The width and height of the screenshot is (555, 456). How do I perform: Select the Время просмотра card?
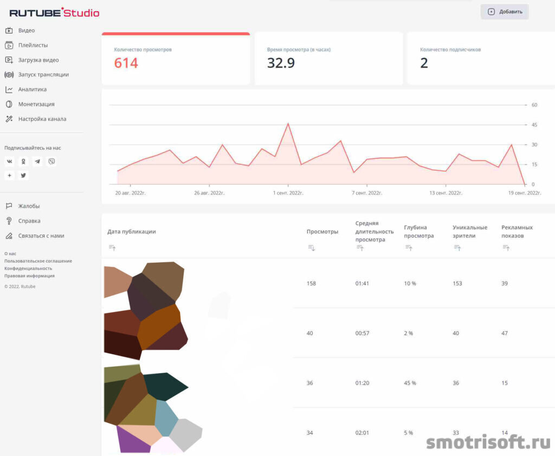pyautogui.click(x=329, y=58)
